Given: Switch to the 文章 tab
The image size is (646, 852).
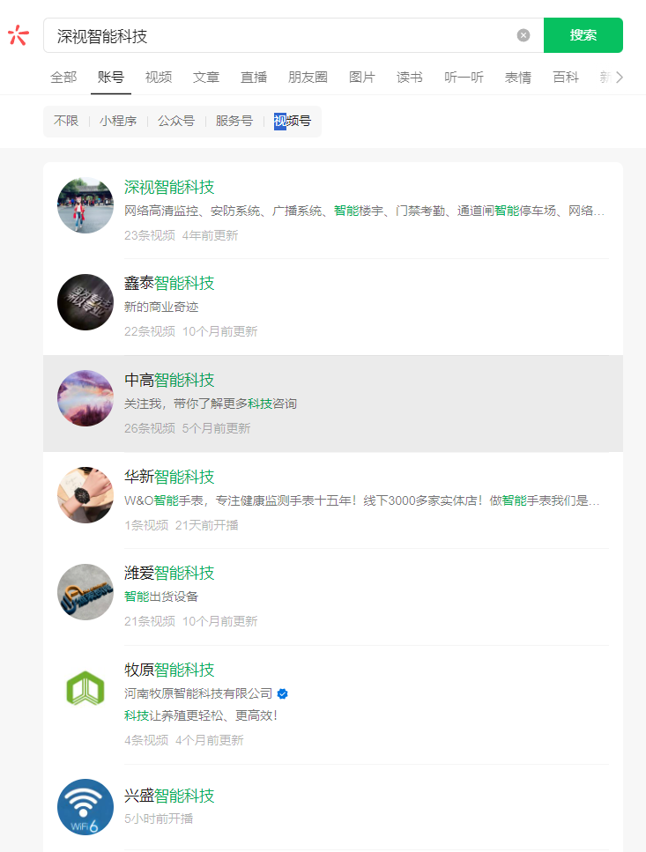Looking at the screenshot, I should click(206, 78).
